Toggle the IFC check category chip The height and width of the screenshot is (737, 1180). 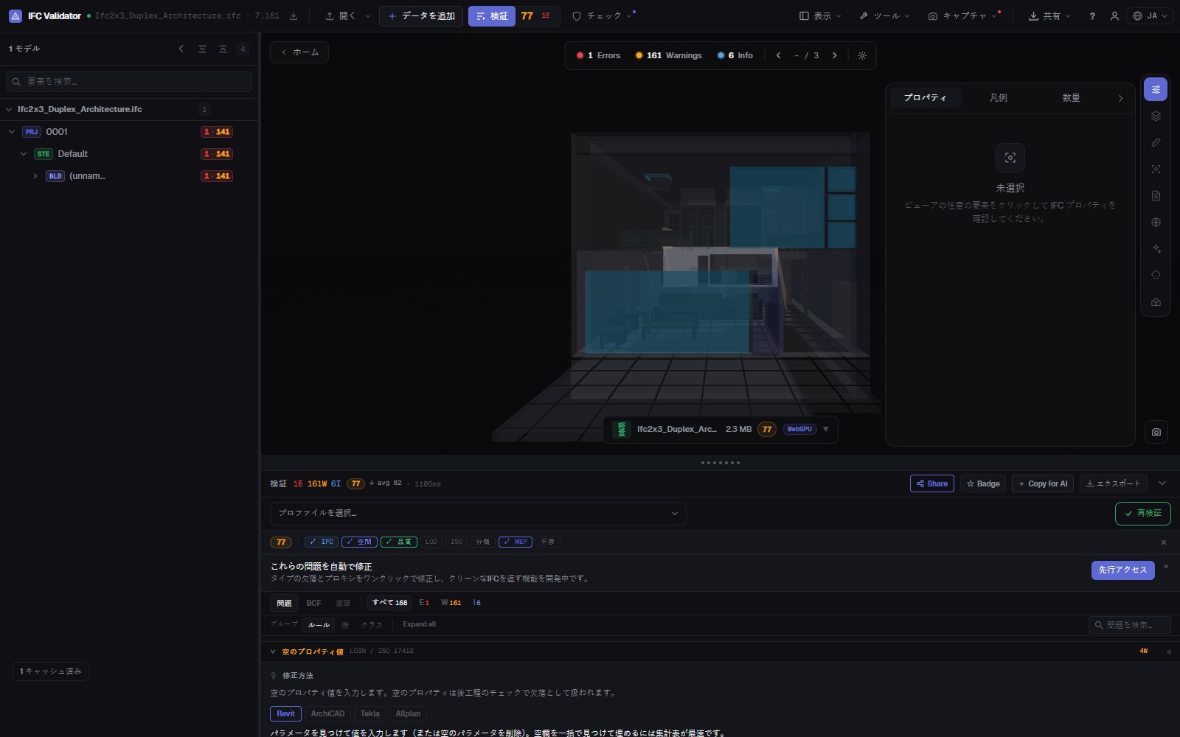tap(322, 542)
